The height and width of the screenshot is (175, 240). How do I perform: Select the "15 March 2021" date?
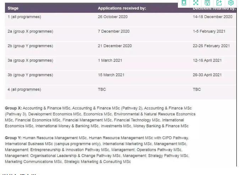[x=111, y=75]
